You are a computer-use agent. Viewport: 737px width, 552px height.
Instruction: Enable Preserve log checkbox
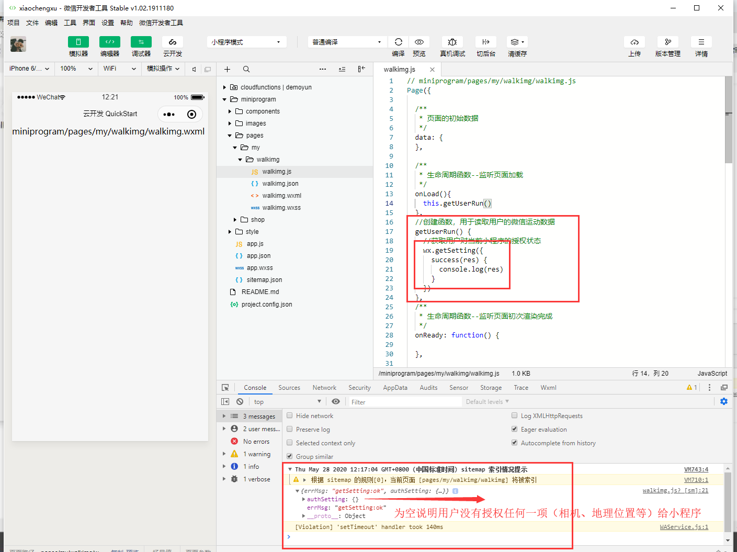tap(290, 429)
